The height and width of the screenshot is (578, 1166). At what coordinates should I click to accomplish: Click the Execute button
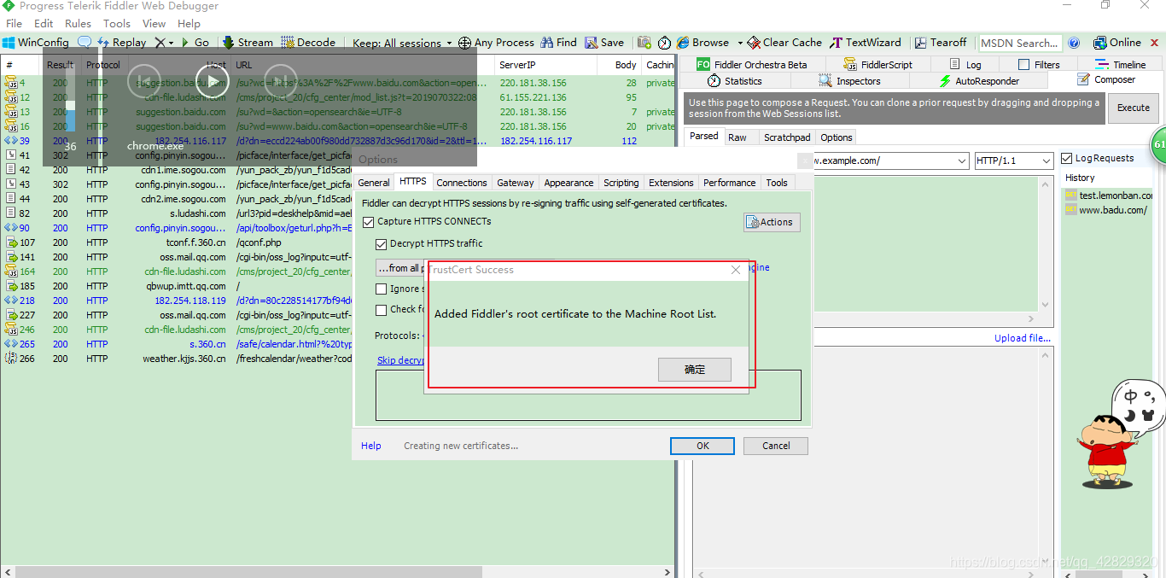click(1134, 108)
